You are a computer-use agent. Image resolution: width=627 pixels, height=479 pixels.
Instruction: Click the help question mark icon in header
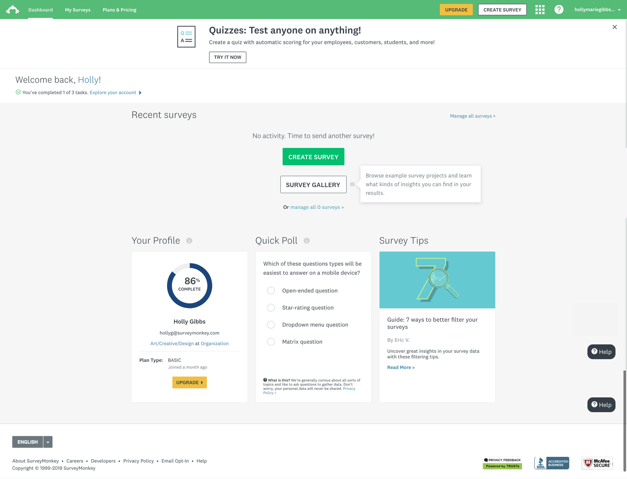(559, 10)
